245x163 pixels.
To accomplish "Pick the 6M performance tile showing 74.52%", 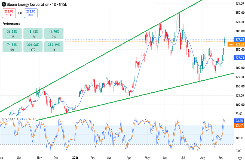I will click(x=12, y=47).
